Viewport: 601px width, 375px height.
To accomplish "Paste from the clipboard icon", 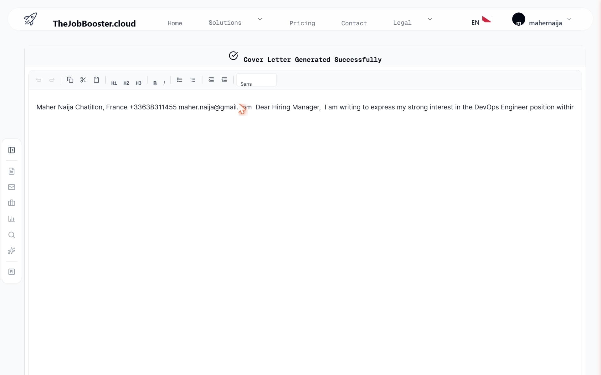I will [96, 80].
